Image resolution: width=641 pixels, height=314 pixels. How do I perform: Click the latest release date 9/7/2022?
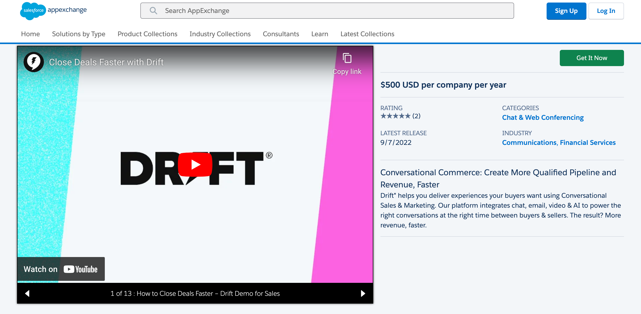(396, 143)
